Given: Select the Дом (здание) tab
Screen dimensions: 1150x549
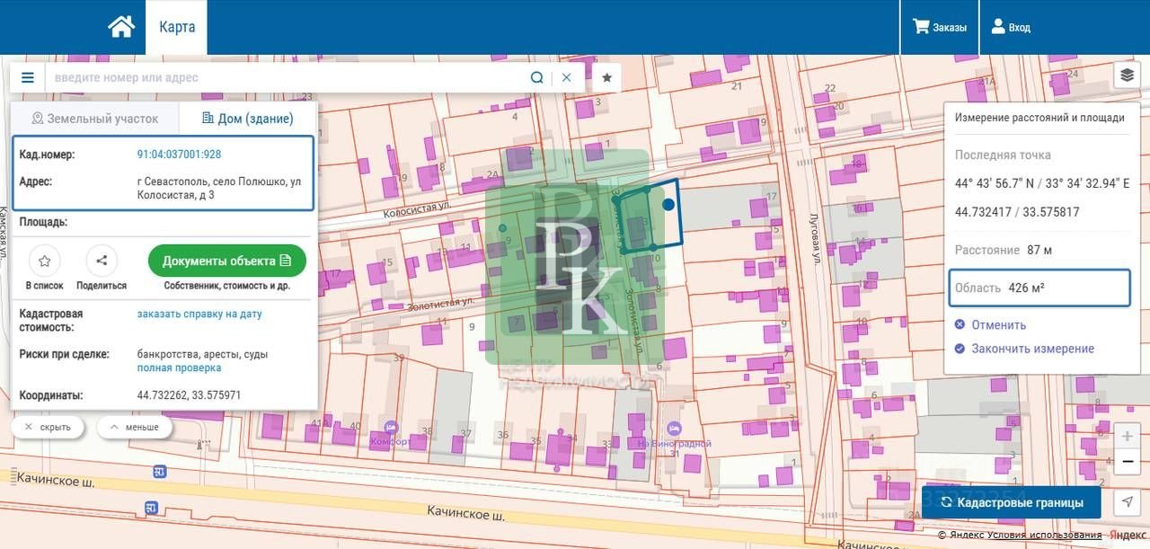Looking at the screenshot, I should 247,118.
